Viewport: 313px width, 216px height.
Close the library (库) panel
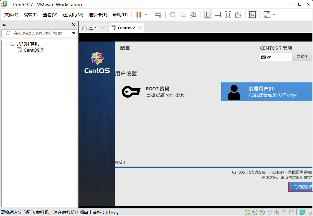pyautogui.click(x=74, y=25)
